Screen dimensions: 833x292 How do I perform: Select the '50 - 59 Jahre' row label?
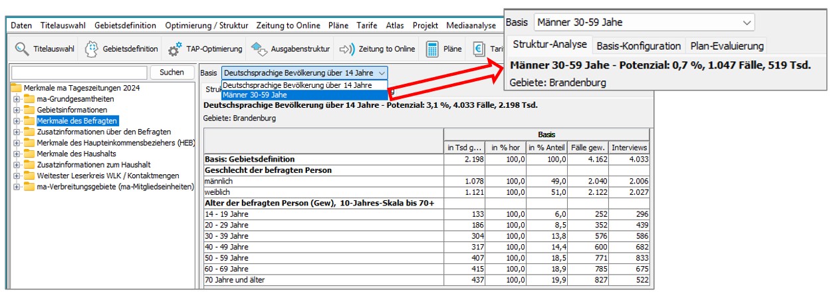[227, 257]
